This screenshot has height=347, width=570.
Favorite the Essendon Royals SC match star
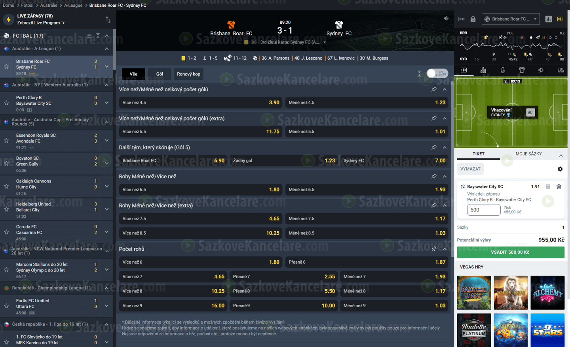click(x=6, y=140)
